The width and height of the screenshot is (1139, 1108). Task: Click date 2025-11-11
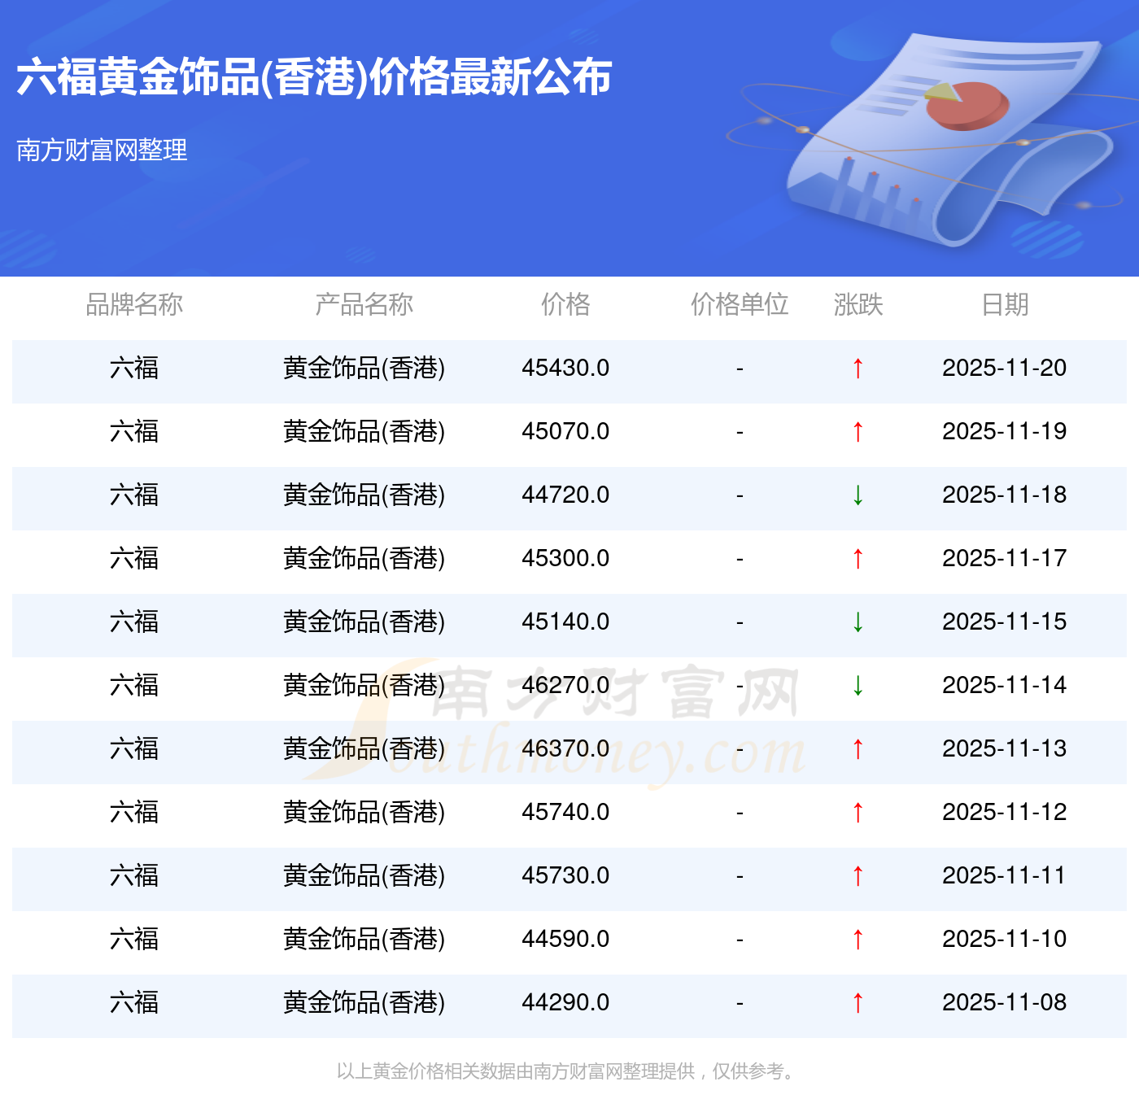1005,875
